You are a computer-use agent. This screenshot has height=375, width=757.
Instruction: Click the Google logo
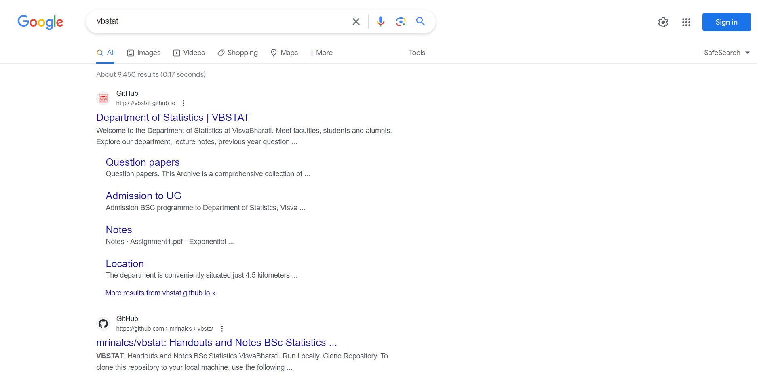click(x=40, y=22)
